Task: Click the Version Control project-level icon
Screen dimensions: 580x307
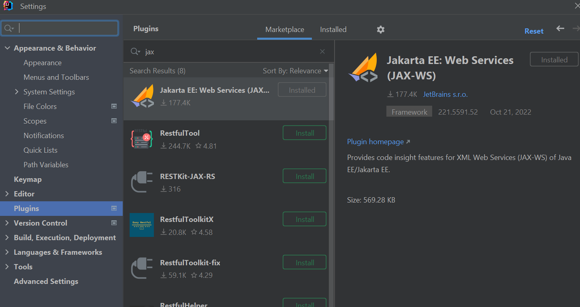Action: tap(114, 223)
